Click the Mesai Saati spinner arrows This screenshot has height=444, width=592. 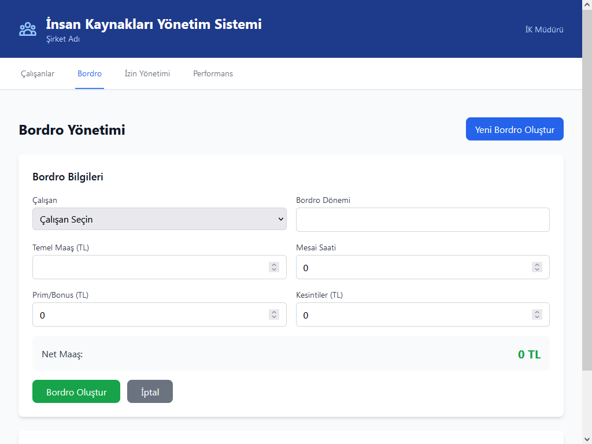click(537, 267)
